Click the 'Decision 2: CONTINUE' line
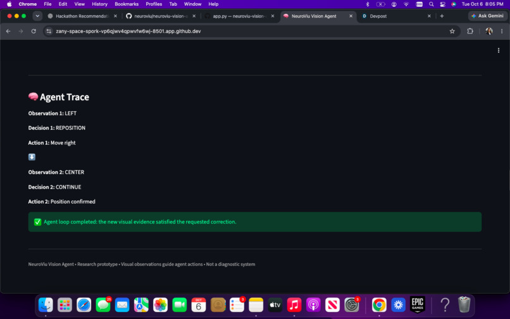The width and height of the screenshot is (510, 319). click(x=54, y=187)
